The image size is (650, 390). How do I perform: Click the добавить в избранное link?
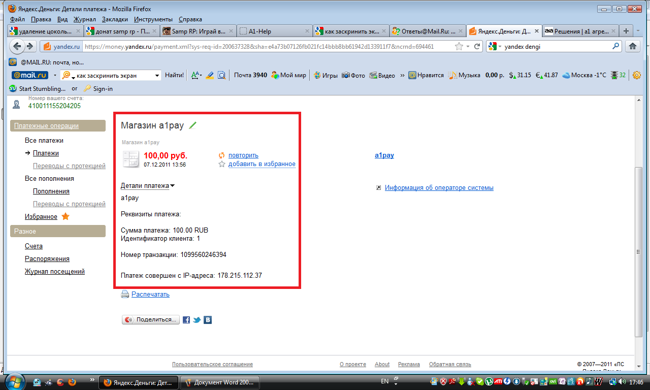262,164
